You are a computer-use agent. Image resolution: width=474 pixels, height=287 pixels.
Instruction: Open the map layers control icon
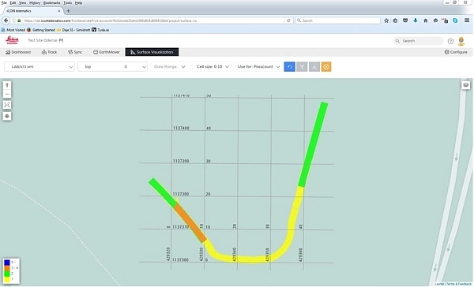466,85
